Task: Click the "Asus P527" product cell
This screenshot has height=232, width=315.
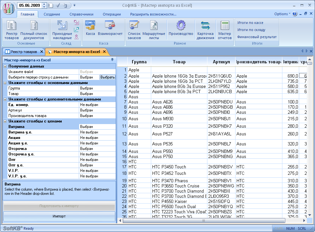Action: tap(179, 134)
